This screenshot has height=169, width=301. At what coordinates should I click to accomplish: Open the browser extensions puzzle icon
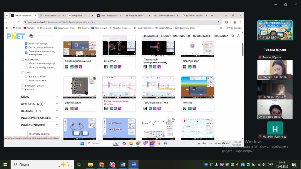click(x=227, y=22)
